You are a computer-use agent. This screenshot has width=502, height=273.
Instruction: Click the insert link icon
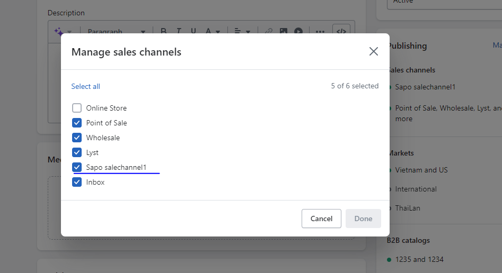tap(269, 31)
